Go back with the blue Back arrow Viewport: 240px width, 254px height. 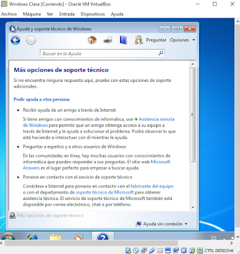[x=15, y=40]
